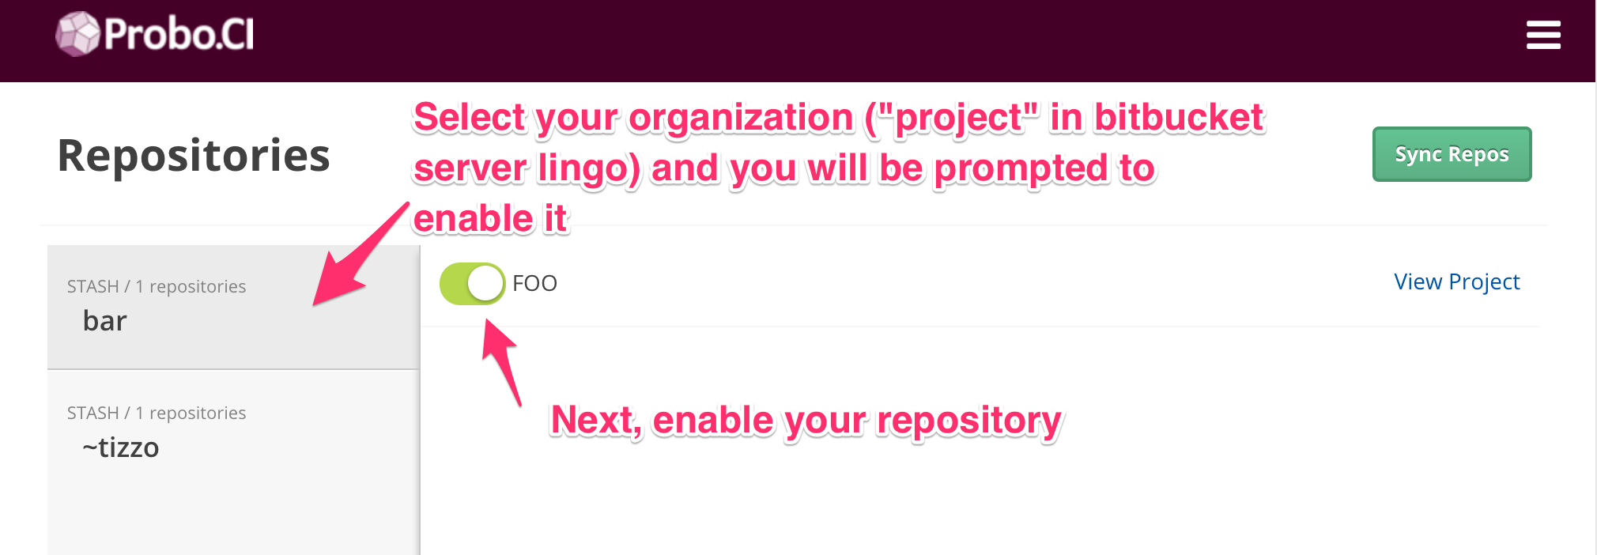
Task: Click STASH / 1 repositories label above bar
Action: pyautogui.click(x=157, y=286)
